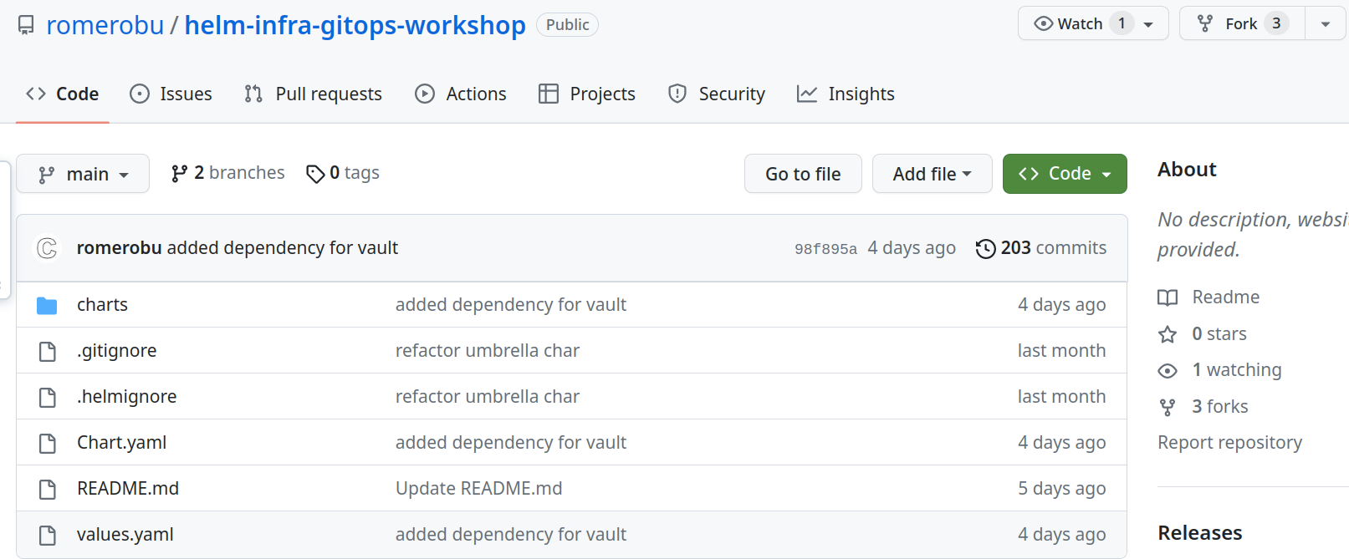
Task: Click 5 days ago timestamp on README.md row
Action: coord(1061,489)
